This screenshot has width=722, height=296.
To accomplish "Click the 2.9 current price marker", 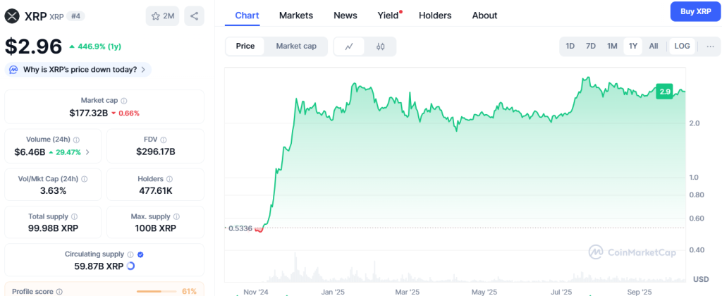I will [x=664, y=92].
